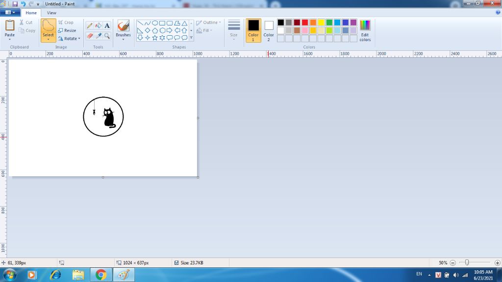Switch to the View ribbon tab
This screenshot has width=502, height=282.
point(51,13)
